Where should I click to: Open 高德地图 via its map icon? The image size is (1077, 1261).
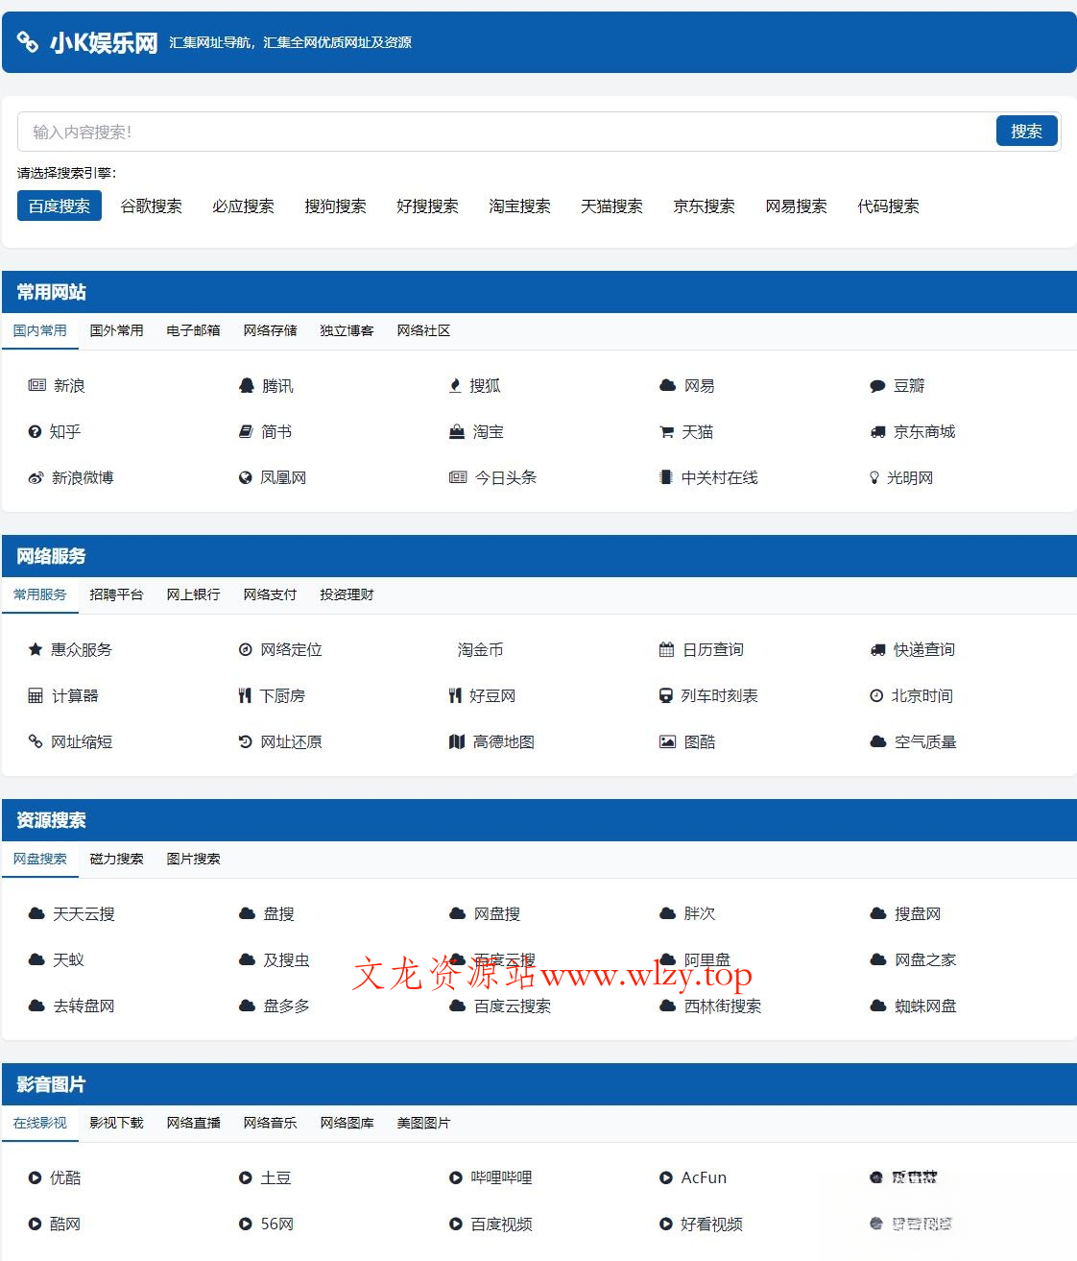455,741
